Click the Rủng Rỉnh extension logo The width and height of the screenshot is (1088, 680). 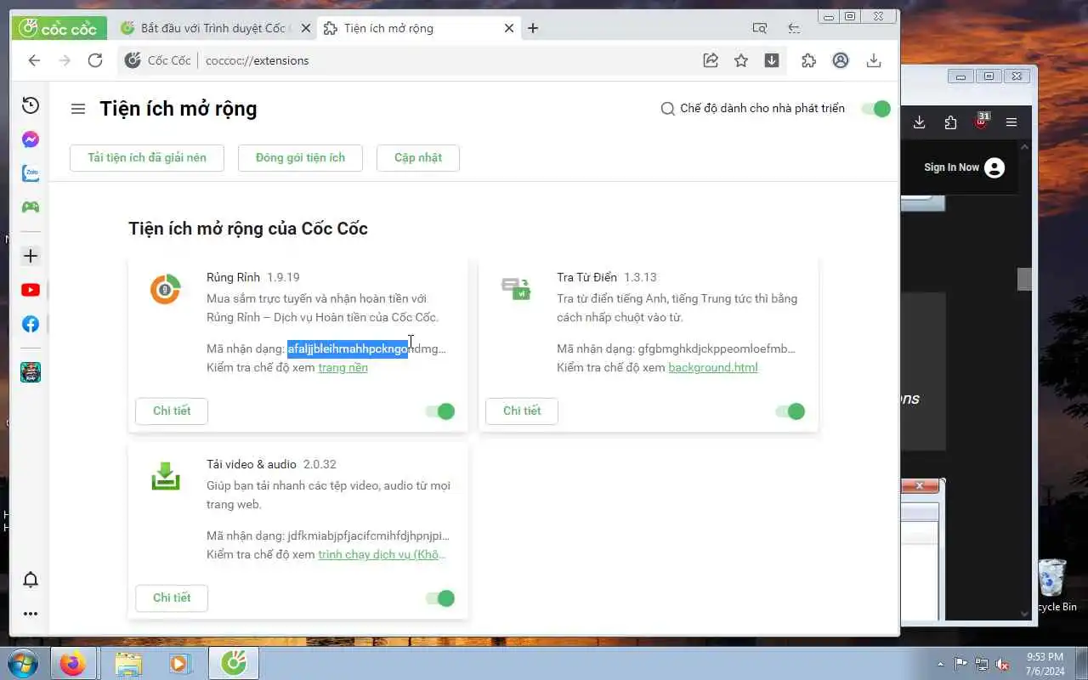click(165, 289)
